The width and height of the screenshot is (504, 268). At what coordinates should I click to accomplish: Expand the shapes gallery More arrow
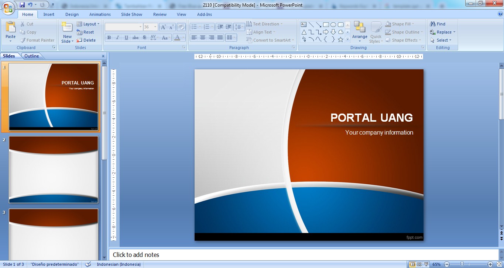347,39
